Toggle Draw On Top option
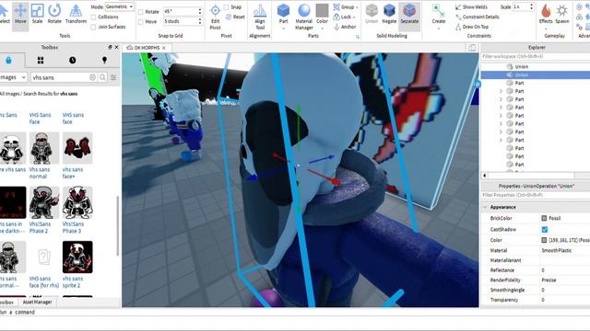Image resolution: width=590 pixels, height=331 pixels. [x=472, y=27]
